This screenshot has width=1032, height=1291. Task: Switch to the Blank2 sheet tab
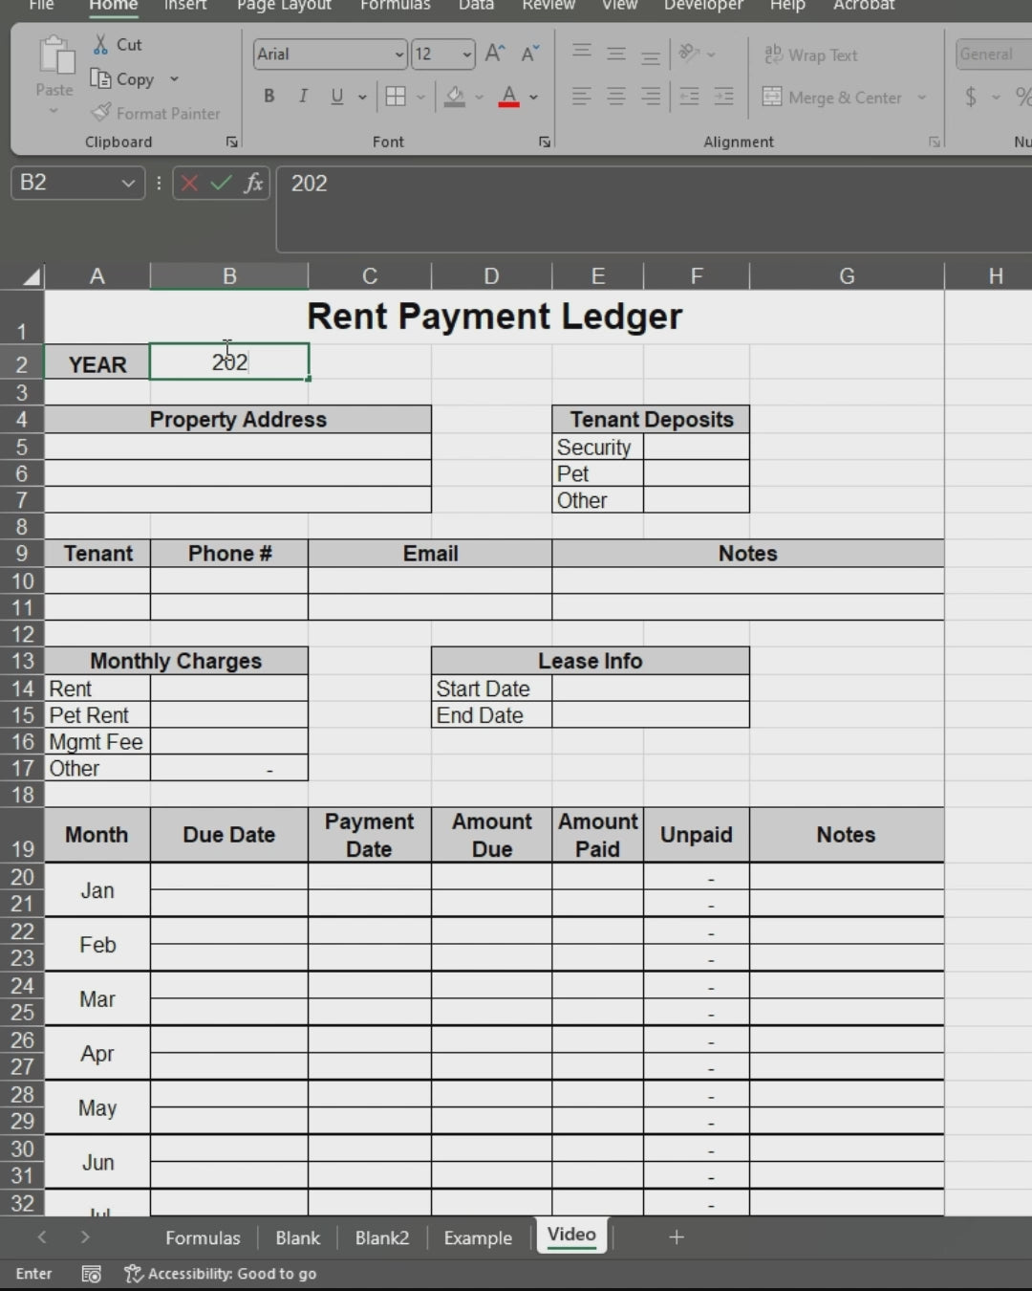point(381,1237)
